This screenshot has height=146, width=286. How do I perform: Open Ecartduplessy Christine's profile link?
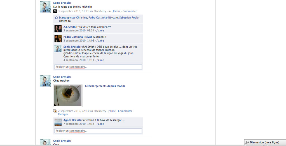pyautogui.click(x=73, y=18)
